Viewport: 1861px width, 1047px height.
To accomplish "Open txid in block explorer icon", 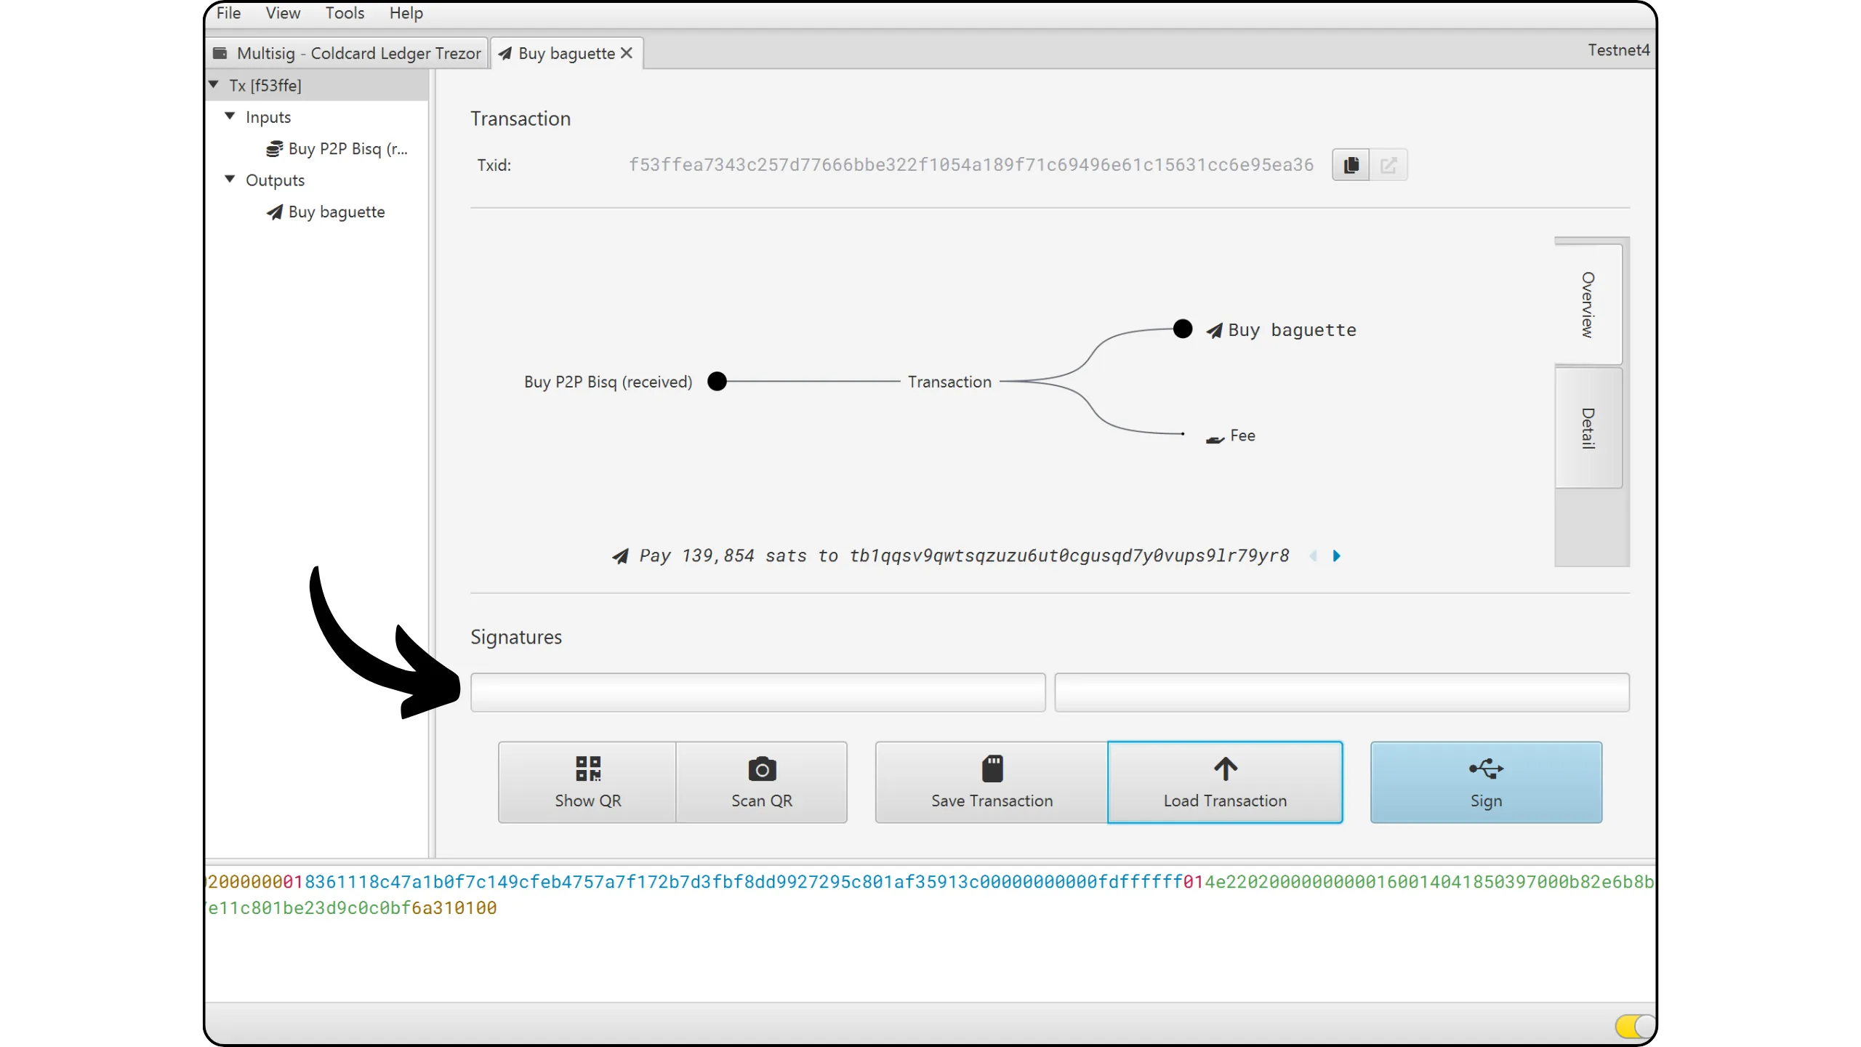I will (x=1388, y=165).
